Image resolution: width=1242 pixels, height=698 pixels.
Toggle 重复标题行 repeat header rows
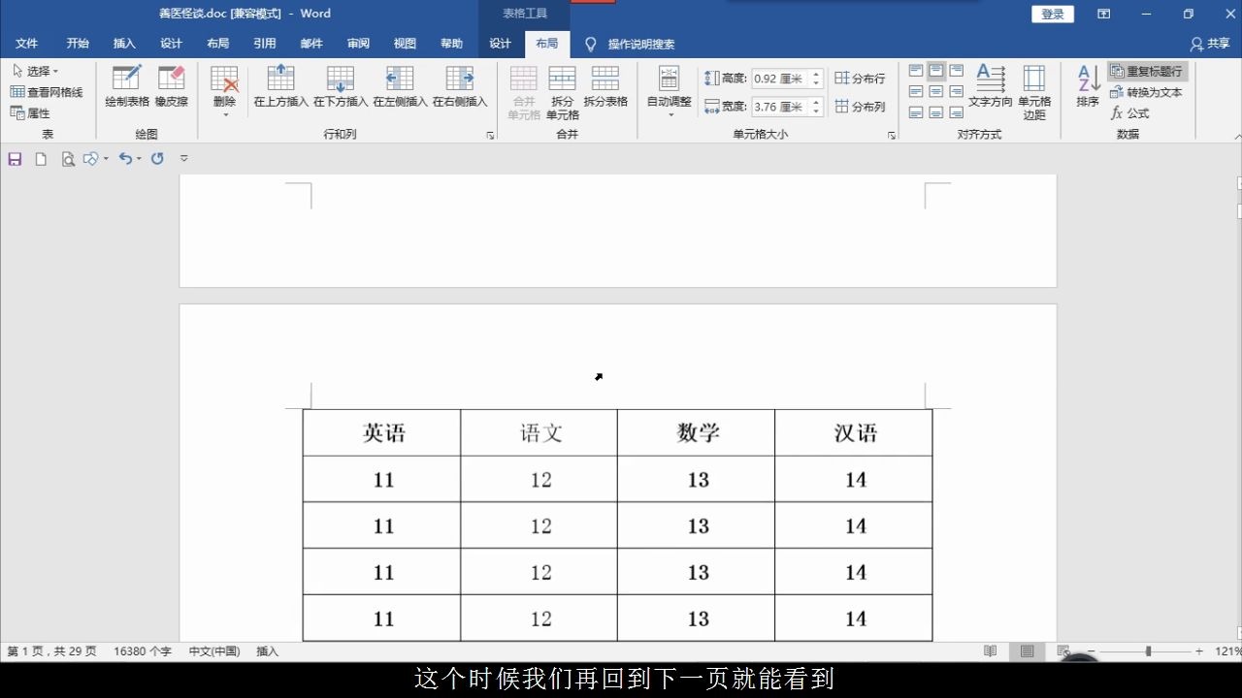point(1148,72)
